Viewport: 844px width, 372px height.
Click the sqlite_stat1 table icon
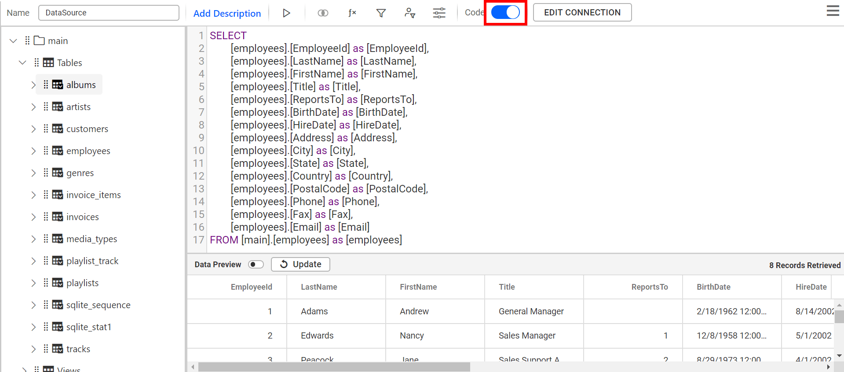tap(58, 327)
